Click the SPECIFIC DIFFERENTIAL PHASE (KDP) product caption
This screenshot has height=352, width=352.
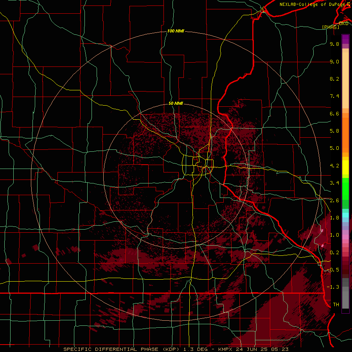point(122,349)
